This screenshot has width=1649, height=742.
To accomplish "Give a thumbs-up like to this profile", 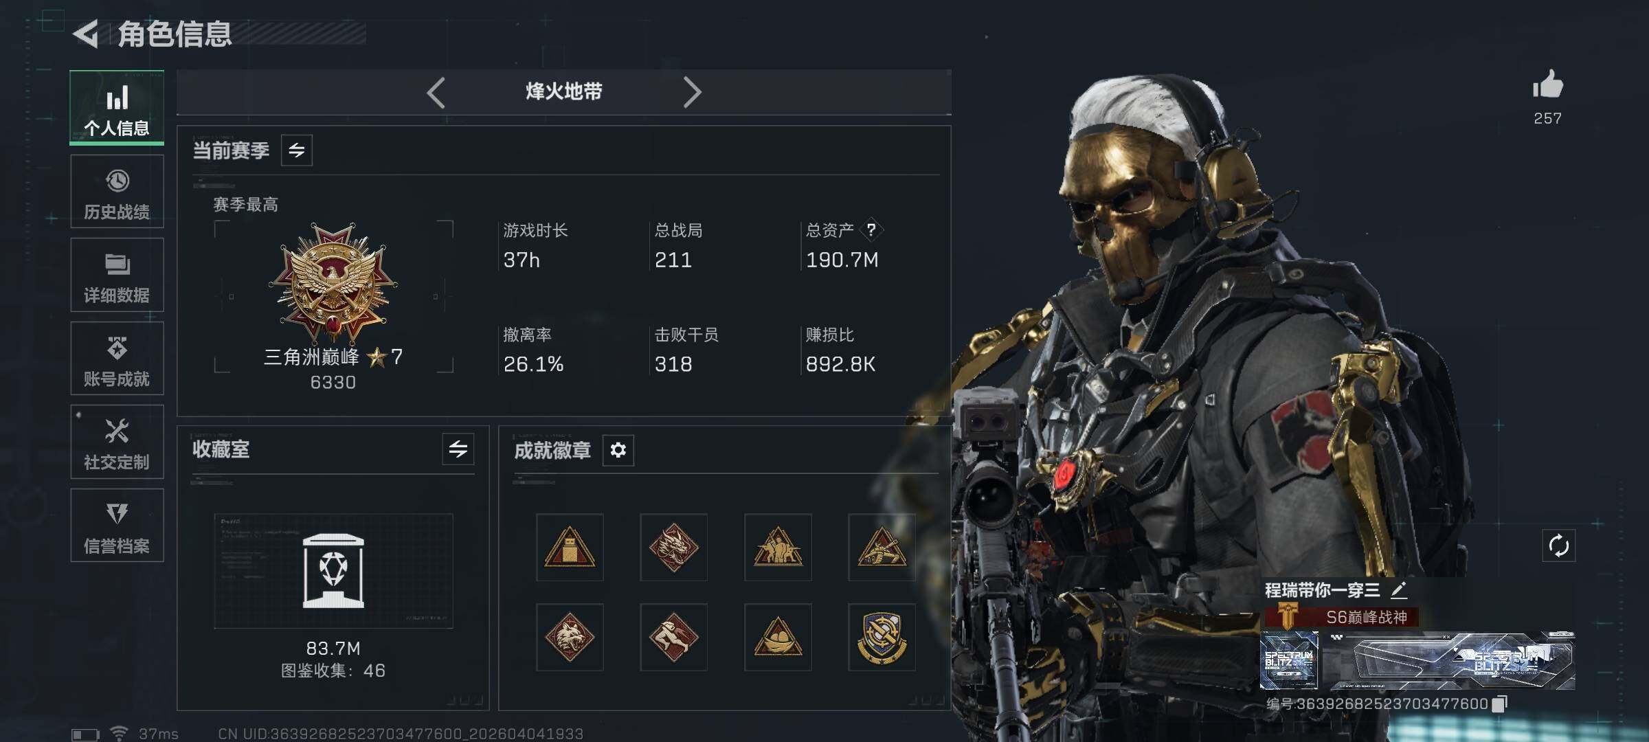I will (x=1547, y=85).
